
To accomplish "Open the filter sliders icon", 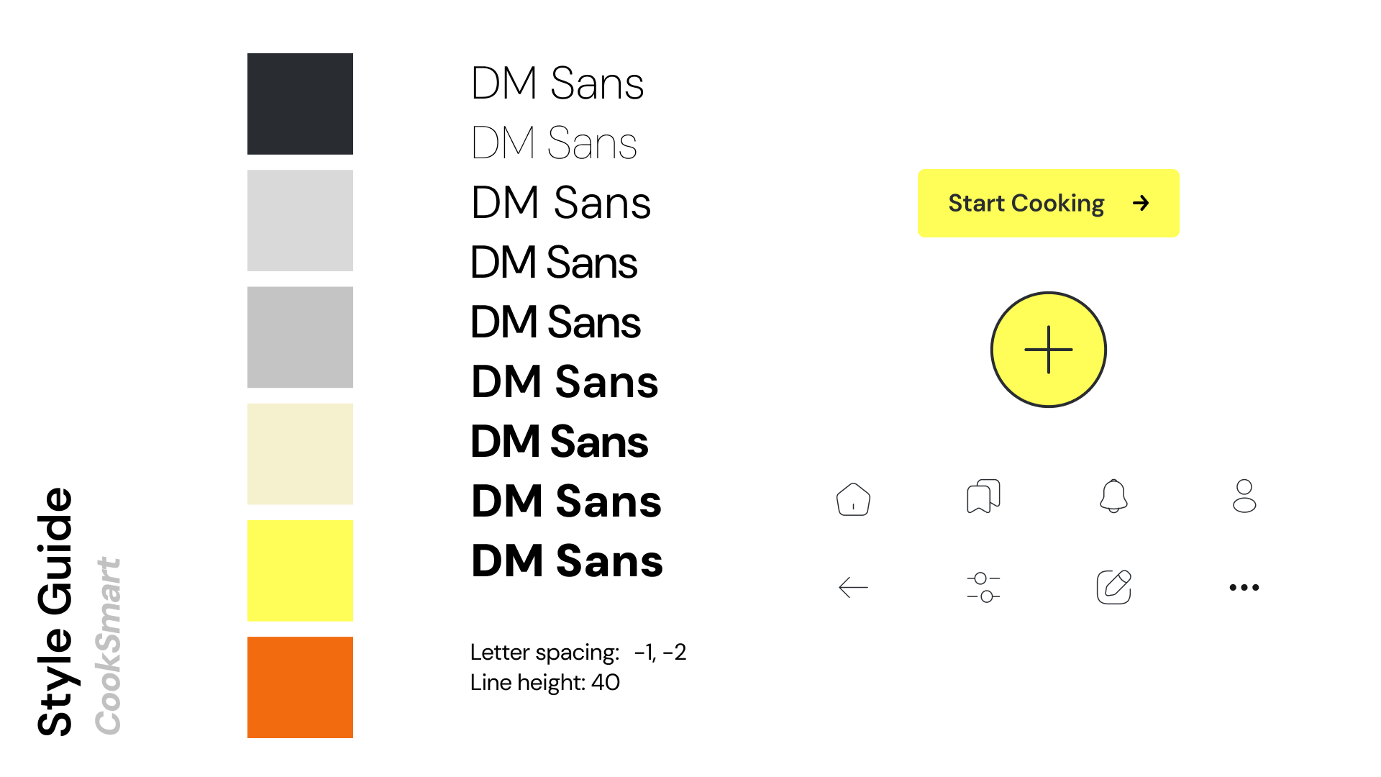I will click(983, 588).
